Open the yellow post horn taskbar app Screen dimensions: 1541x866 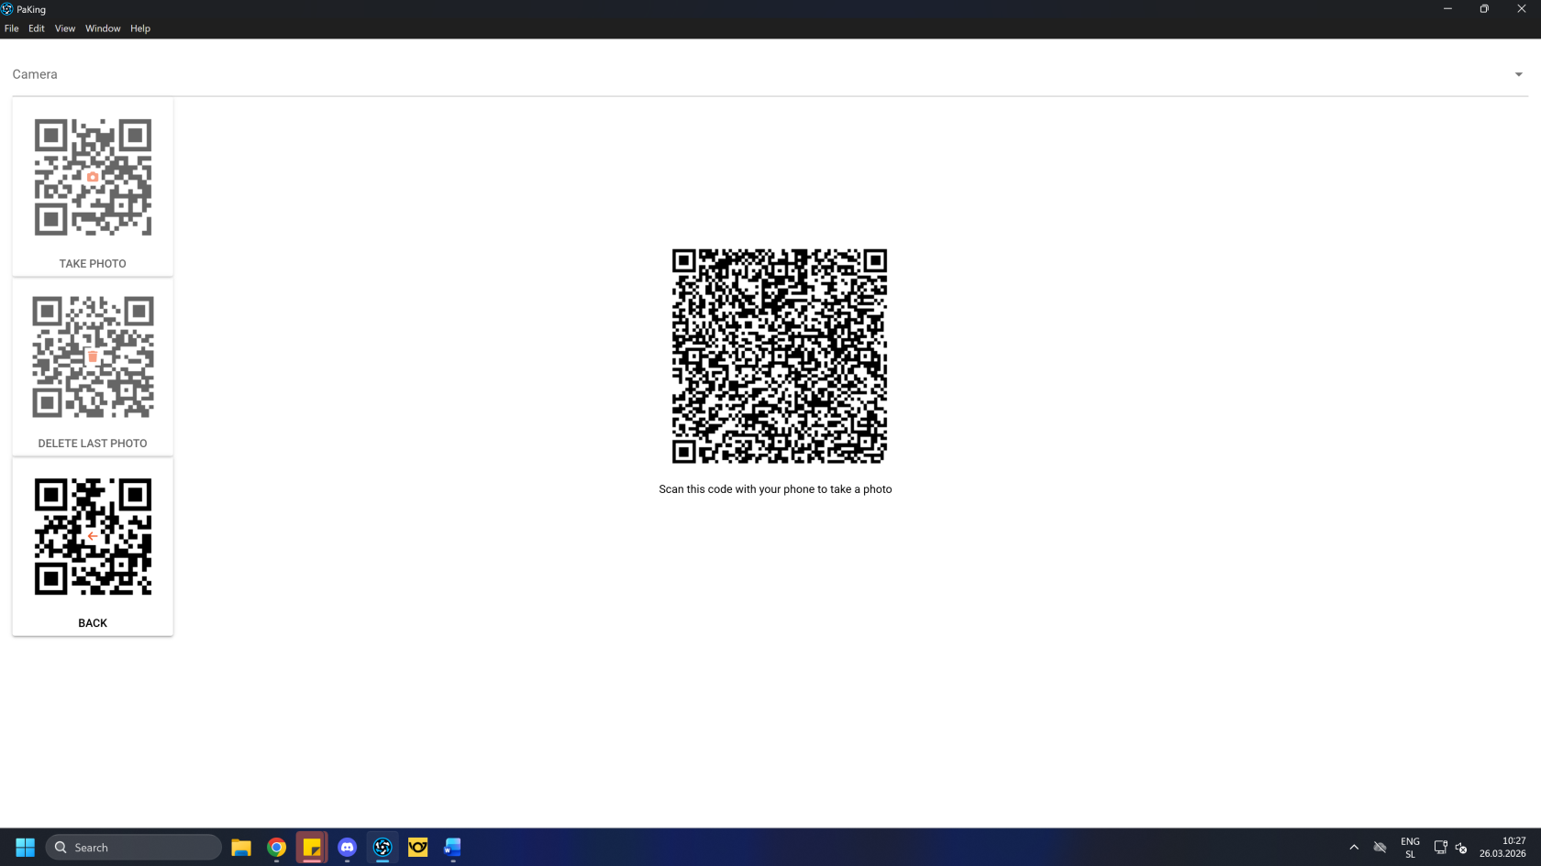click(417, 848)
